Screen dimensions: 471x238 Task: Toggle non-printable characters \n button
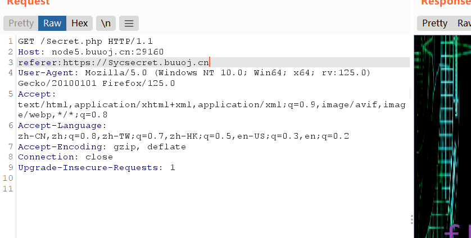(106, 24)
